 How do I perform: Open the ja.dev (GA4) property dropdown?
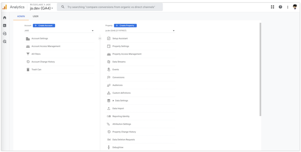coord(140,31)
